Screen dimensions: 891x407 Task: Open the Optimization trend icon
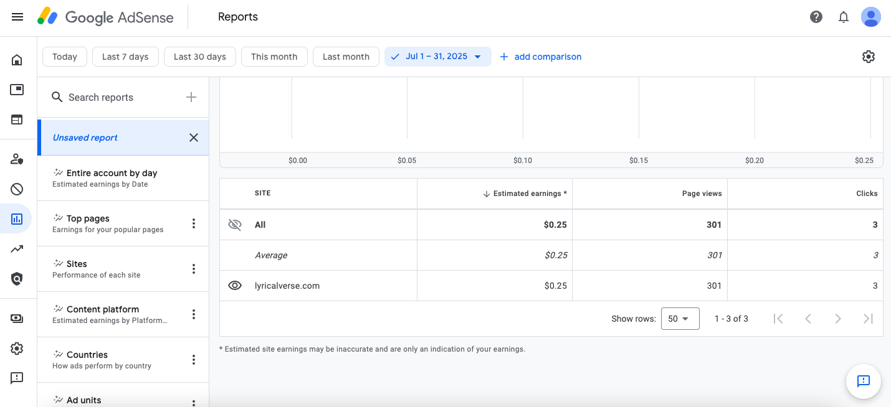[x=17, y=249]
